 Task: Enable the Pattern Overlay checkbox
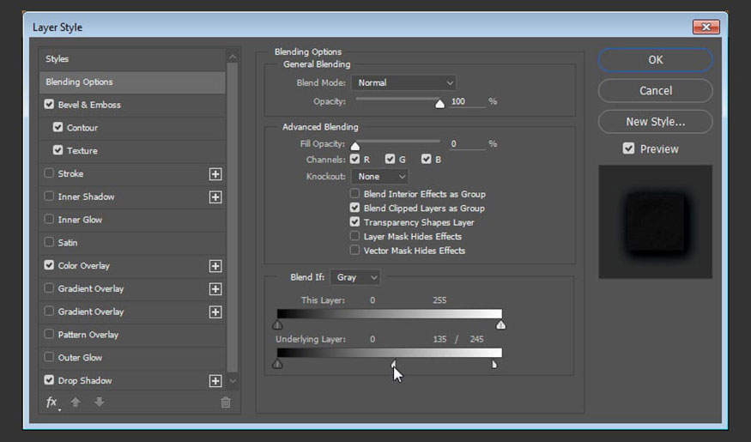[x=49, y=334]
